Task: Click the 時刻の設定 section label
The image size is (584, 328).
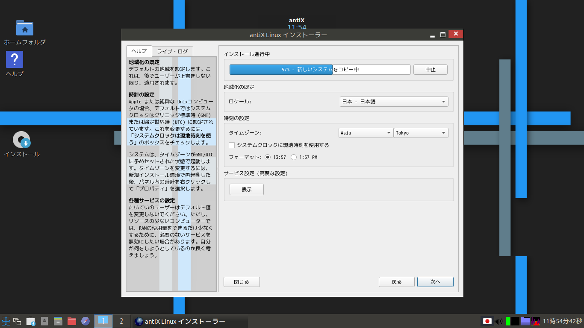Action: point(236,118)
